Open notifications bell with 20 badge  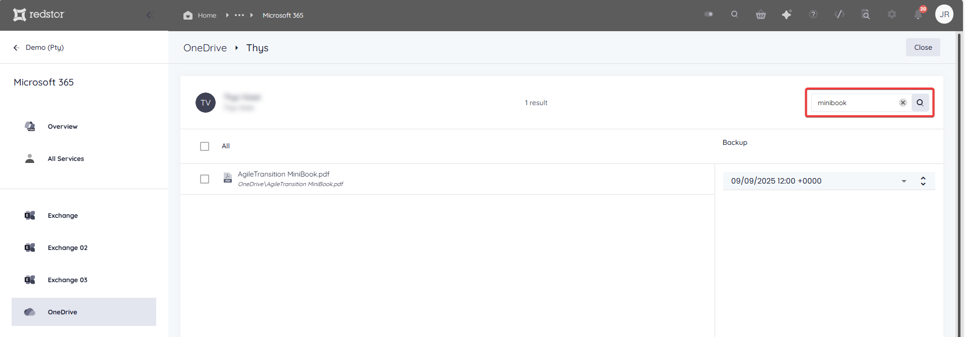[919, 13]
